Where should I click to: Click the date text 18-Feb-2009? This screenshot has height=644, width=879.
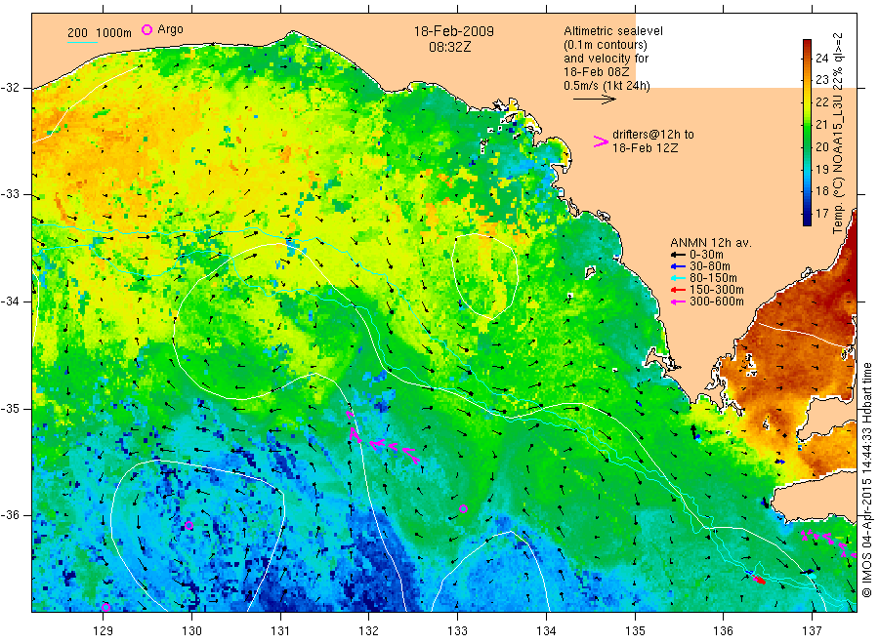coord(453,31)
